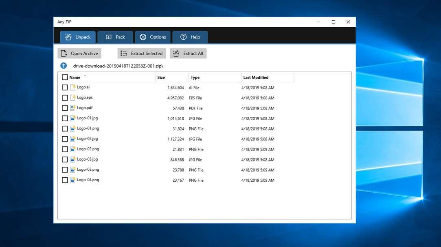Click the Logo-01.jpg image file icon
Viewport: 441px width, 247px height.
point(72,118)
